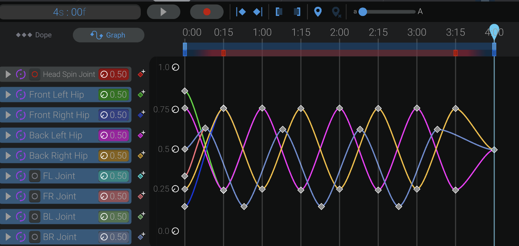Viewport: 519px width, 246px height.
Task: Add keyframe for Back Right Hip
Action: pyautogui.click(x=141, y=155)
